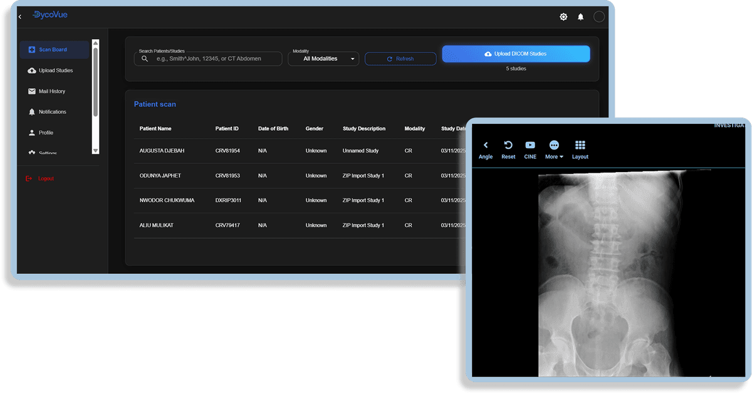Reset the X-ray image view
Image resolution: width=752 pixels, height=394 pixels.
508,149
